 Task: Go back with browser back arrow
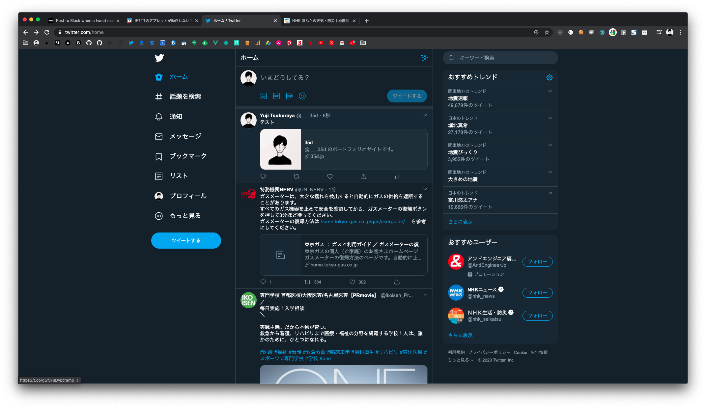coord(26,32)
